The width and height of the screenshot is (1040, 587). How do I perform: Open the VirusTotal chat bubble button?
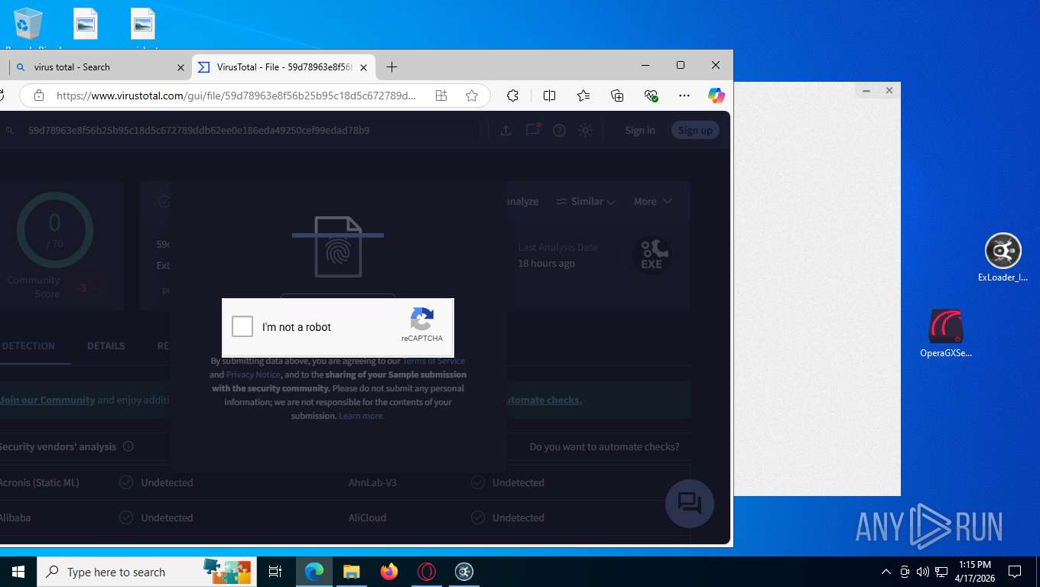pyautogui.click(x=689, y=503)
